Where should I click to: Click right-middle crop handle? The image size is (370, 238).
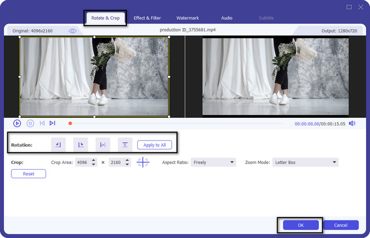[x=169, y=77]
